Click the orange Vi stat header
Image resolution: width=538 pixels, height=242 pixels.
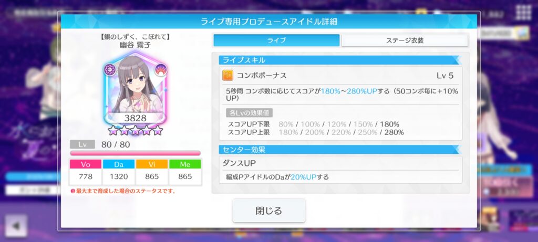point(152,164)
